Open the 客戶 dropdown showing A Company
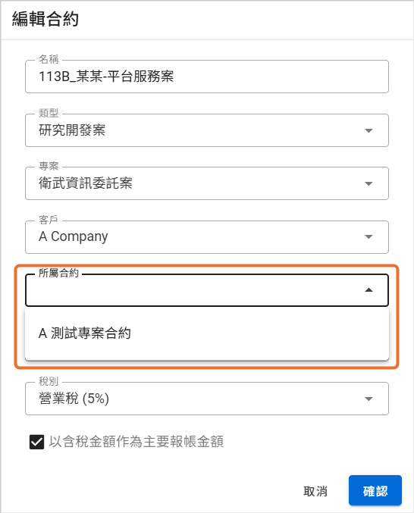 click(207, 237)
